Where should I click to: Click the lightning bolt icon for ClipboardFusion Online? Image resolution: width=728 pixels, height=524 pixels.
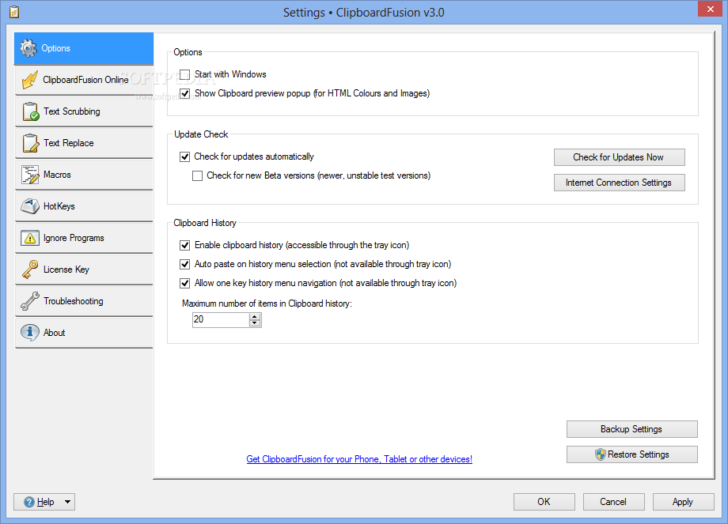click(x=30, y=80)
